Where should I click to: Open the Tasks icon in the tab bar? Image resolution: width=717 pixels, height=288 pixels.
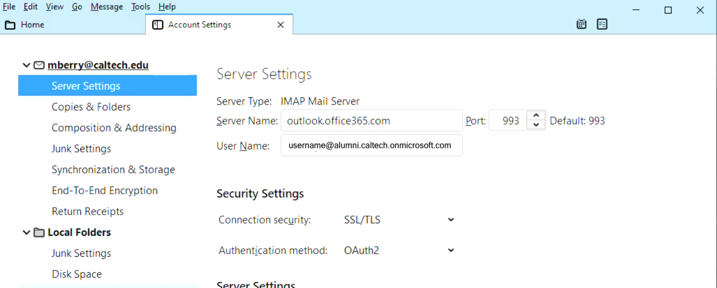602,24
